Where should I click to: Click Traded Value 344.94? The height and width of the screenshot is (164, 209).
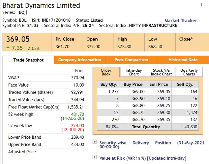(78, 100)
